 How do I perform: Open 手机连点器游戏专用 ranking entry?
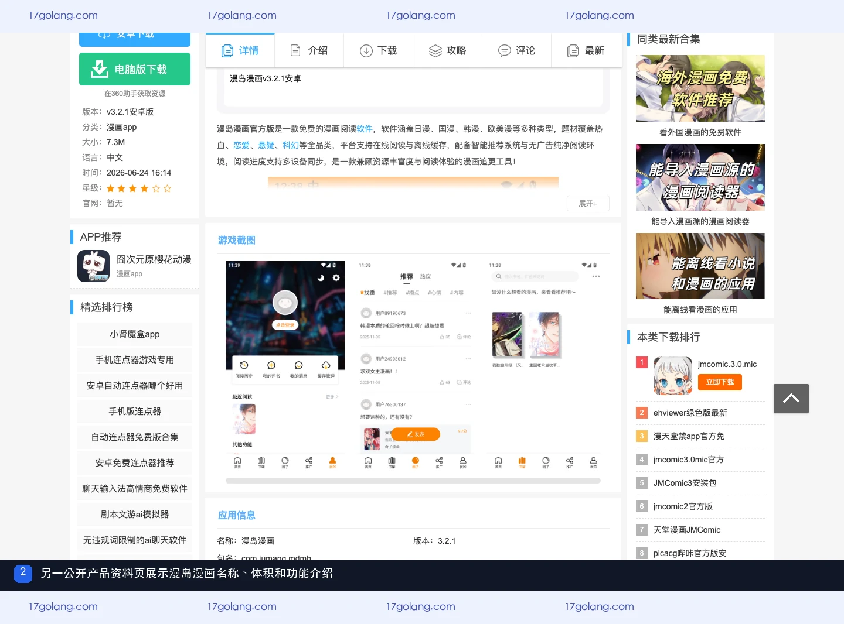135,360
